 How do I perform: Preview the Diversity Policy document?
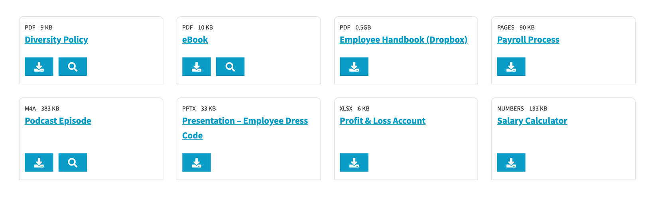pos(73,67)
